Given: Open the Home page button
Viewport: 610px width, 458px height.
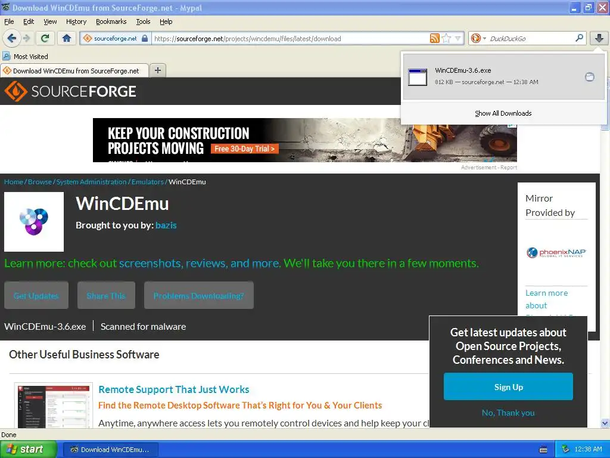Looking at the screenshot, I should coord(67,38).
